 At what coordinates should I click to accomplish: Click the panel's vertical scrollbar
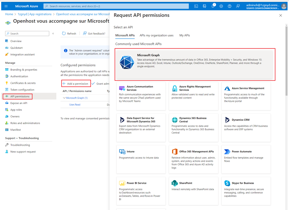point(286,61)
